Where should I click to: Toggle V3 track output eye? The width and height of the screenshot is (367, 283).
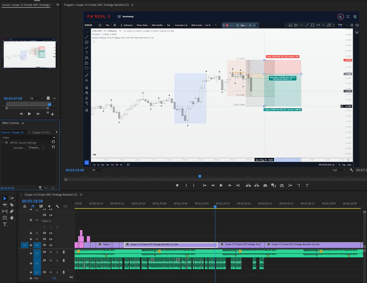[x=50, y=233]
